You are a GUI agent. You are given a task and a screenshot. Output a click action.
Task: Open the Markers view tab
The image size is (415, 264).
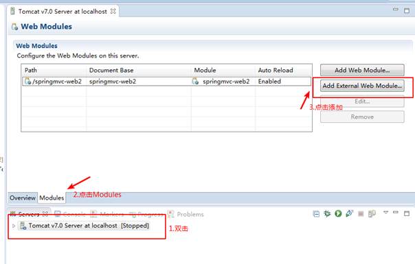click(x=107, y=214)
